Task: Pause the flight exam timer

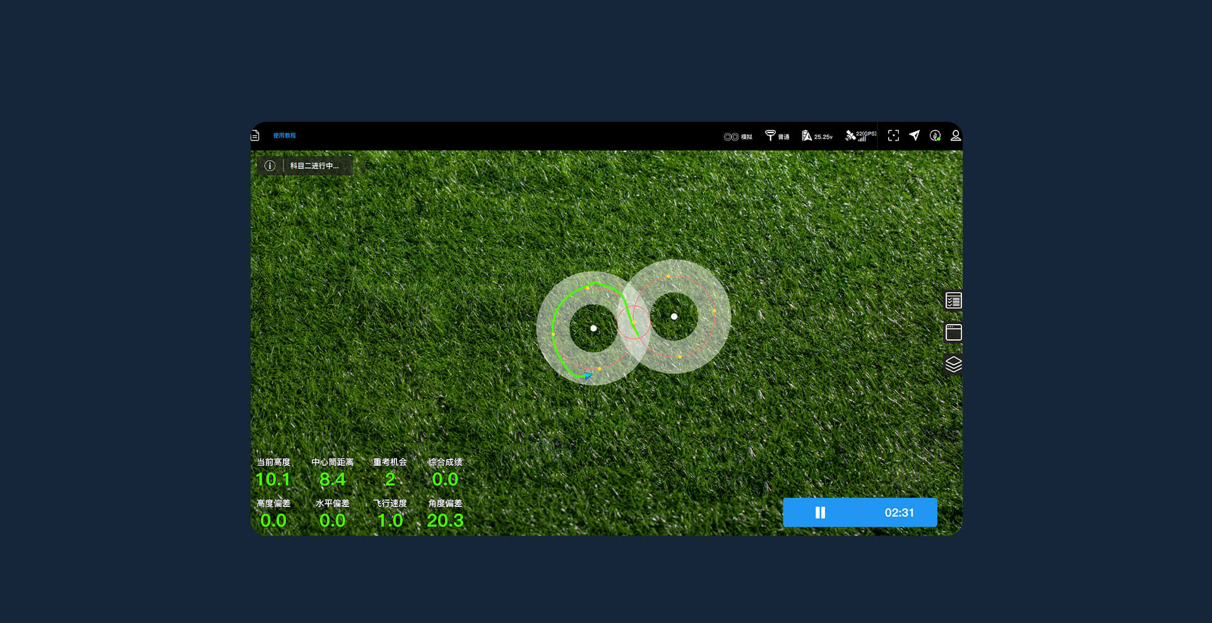Action: pyautogui.click(x=820, y=513)
